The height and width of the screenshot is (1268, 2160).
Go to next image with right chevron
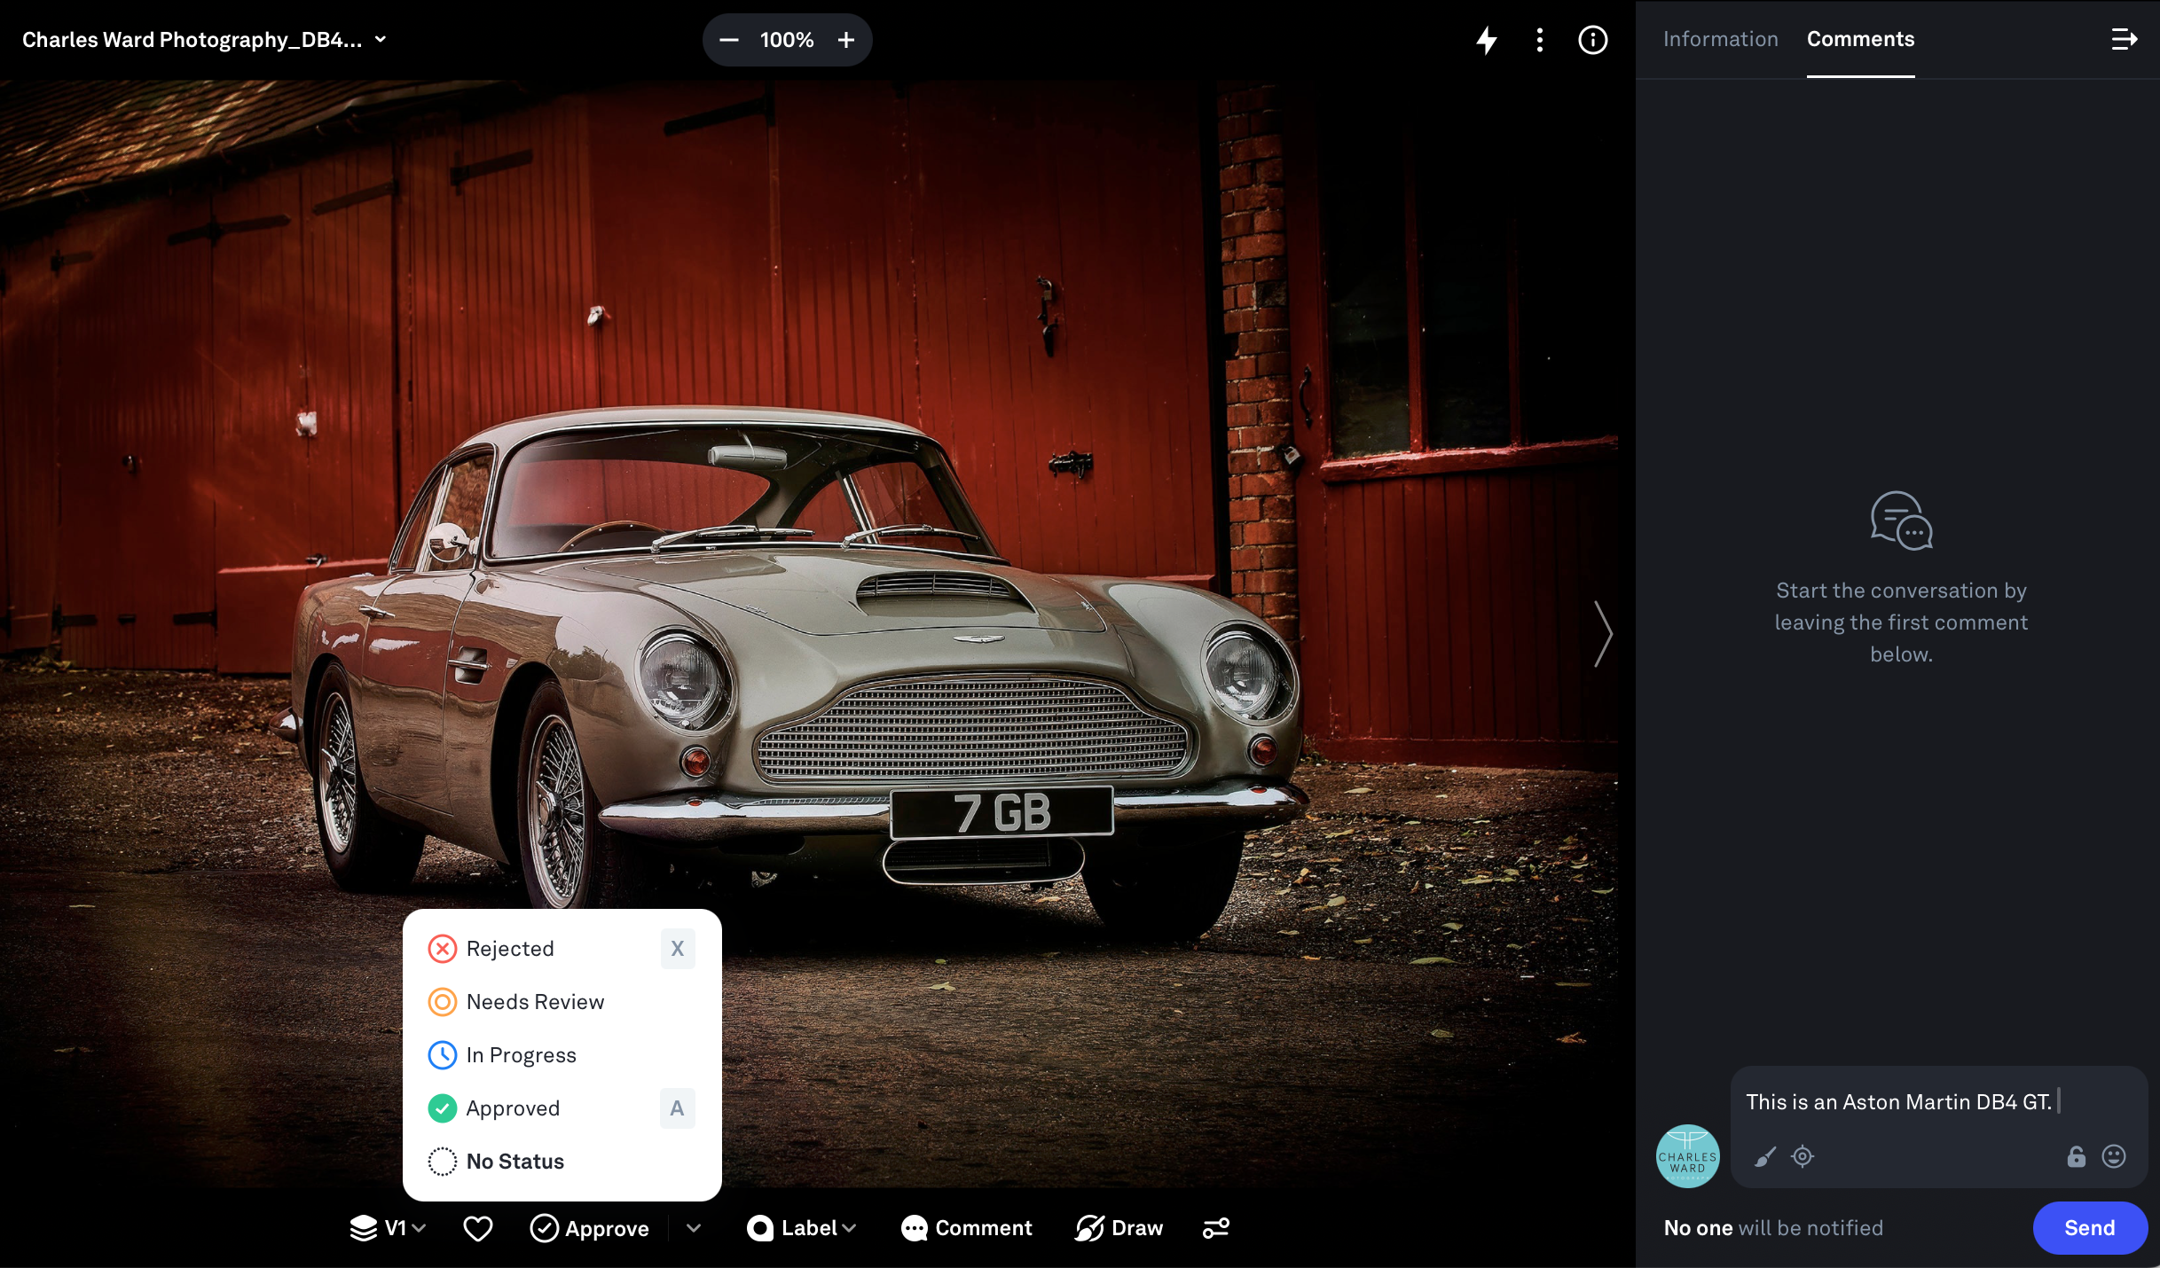[x=1602, y=634]
